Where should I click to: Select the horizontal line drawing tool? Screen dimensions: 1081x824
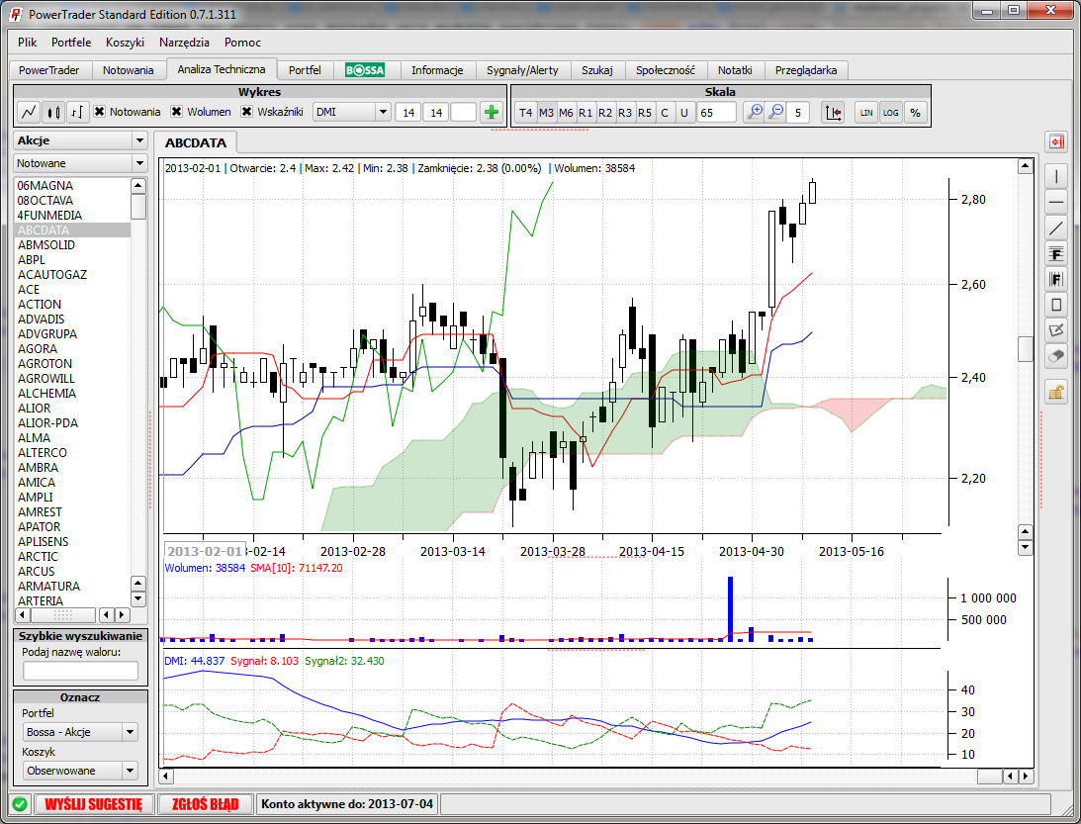pos(1056,202)
